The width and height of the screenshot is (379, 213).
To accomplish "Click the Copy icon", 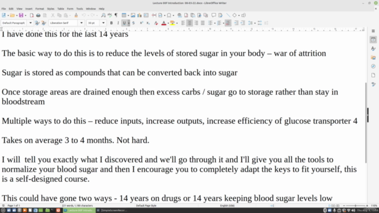I will [x=59, y=15].
